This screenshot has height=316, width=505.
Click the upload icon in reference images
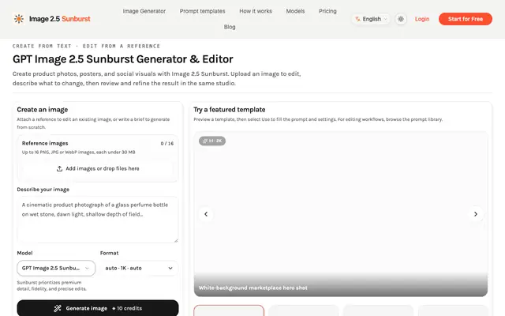60,168
